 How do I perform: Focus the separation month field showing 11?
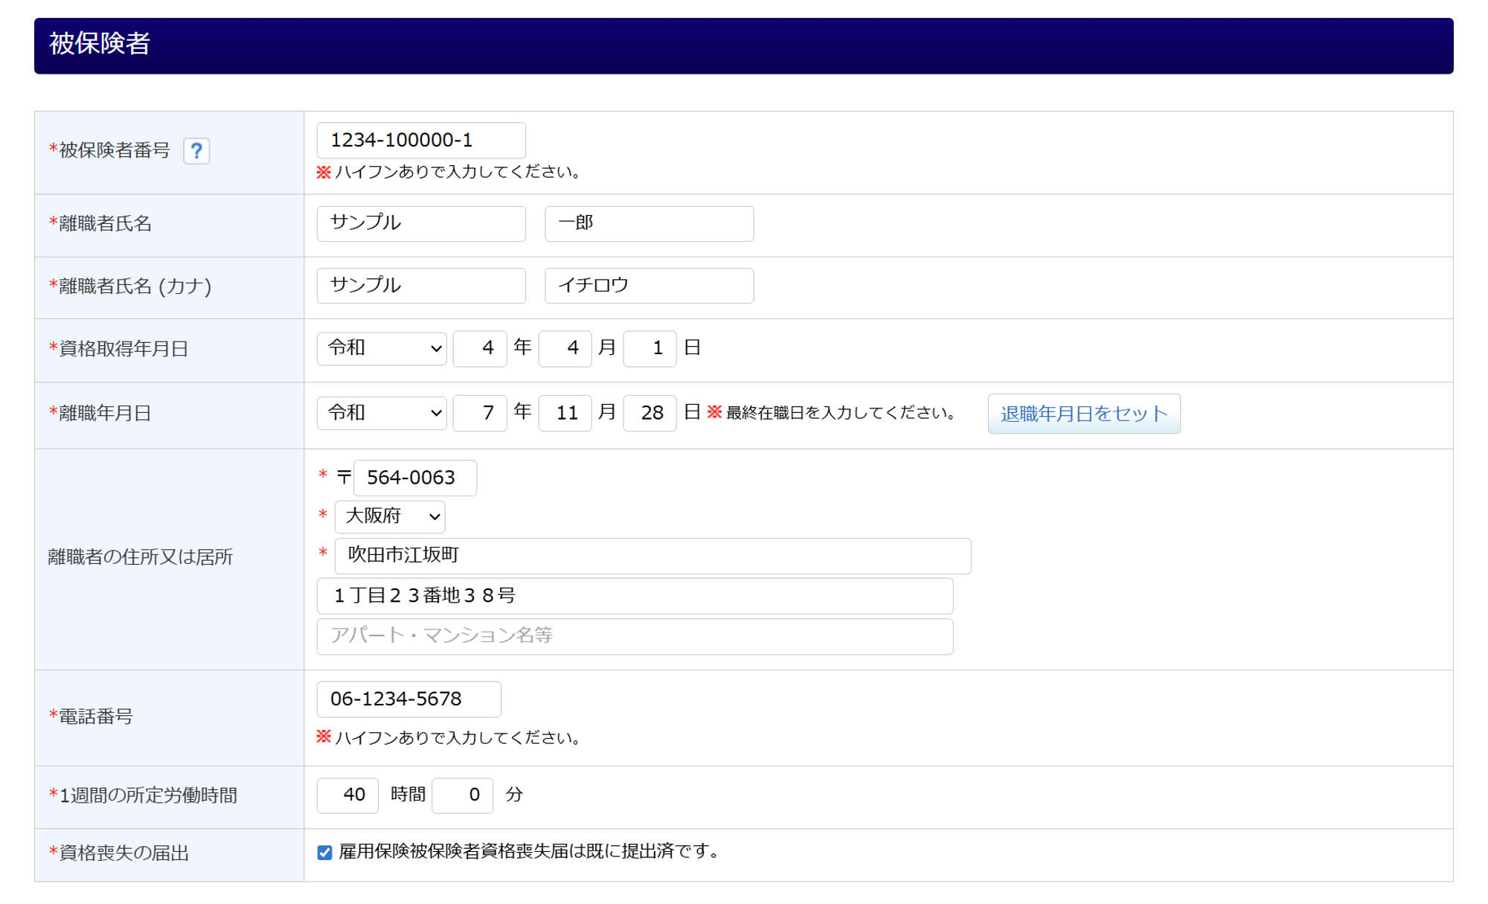pyautogui.click(x=565, y=413)
